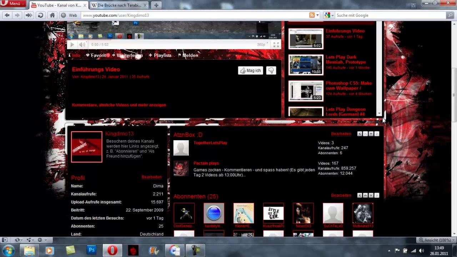Move the Abonnenten module left arrow
This screenshot has width=457, height=257.
tap(360, 196)
